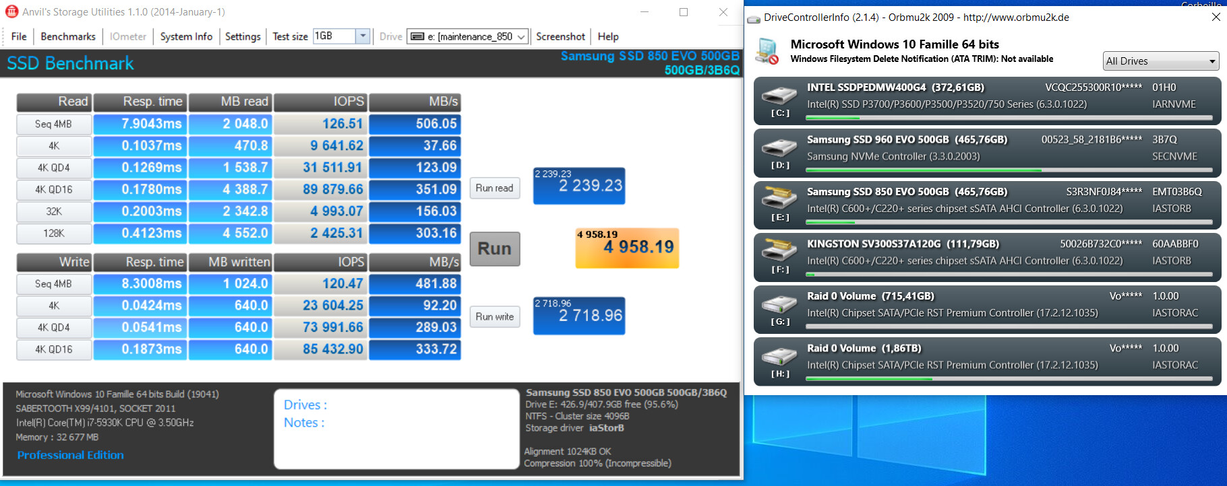Click the Windows computer icon in DriveControllerInfo

[x=767, y=51]
